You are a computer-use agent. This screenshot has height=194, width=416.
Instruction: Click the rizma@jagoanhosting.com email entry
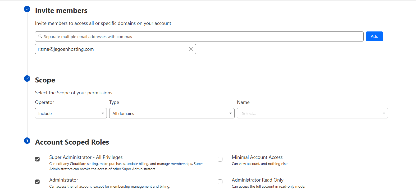click(115, 49)
